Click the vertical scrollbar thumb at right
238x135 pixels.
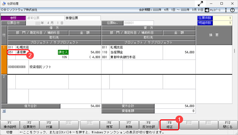(x=235, y=51)
